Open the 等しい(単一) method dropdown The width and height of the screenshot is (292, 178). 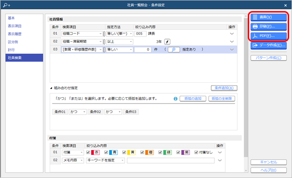click(x=120, y=34)
